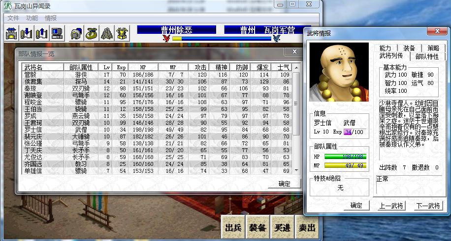The width and height of the screenshot is (451, 241).
Task: Click the helmet icon in the toolbar
Action: pyautogui.click(x=75, y=33)
